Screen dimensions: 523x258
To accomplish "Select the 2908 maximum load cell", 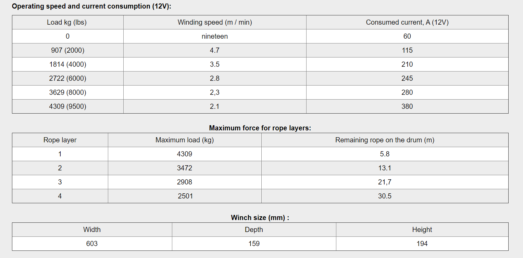I will pos(185,182).
